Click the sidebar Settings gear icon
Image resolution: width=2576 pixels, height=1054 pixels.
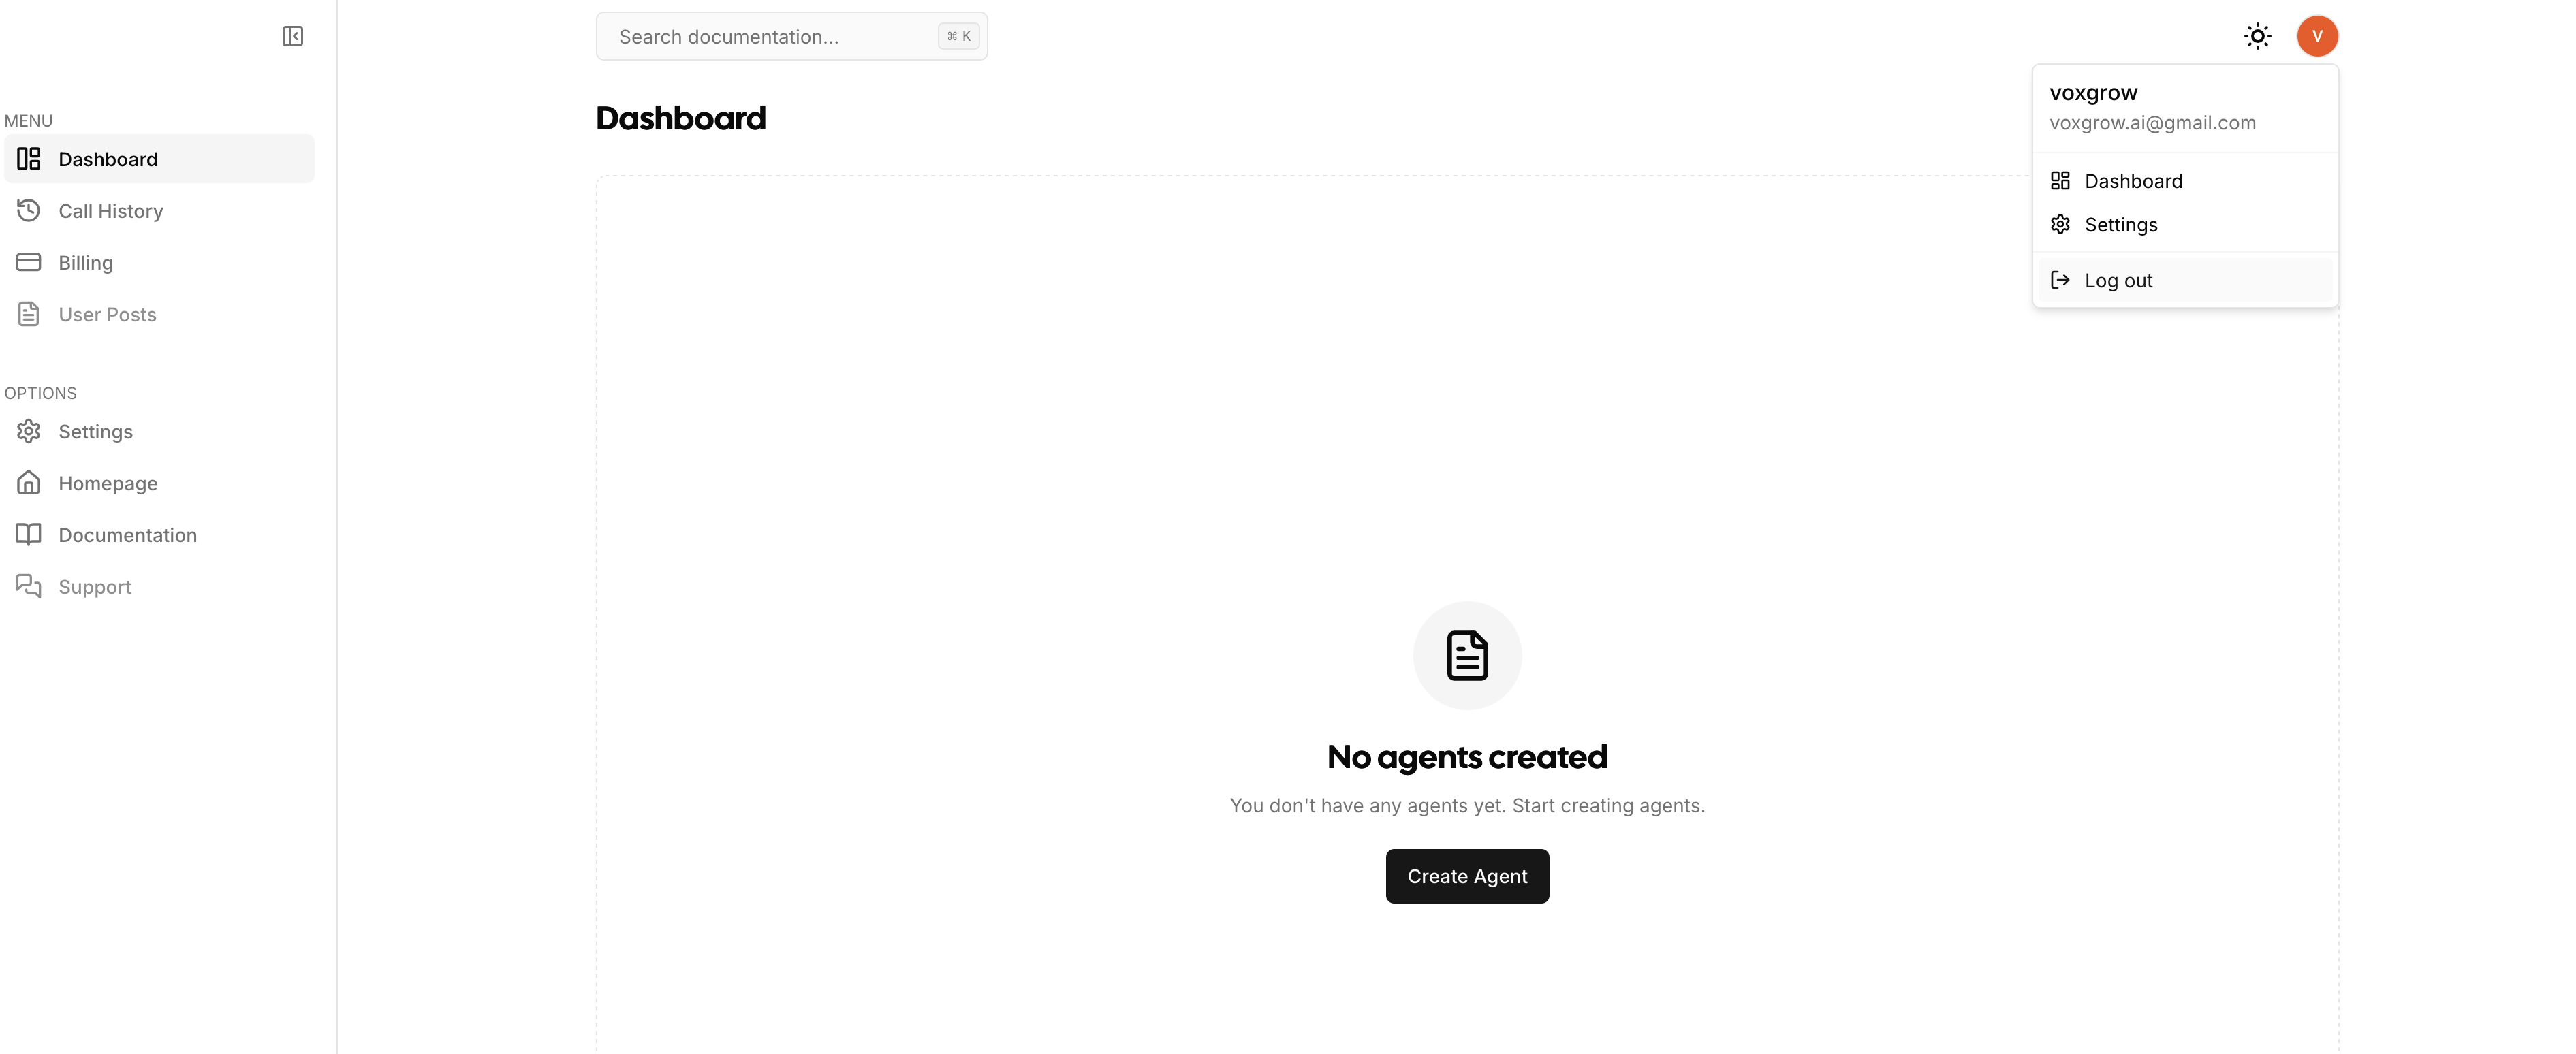pos(29,431)
